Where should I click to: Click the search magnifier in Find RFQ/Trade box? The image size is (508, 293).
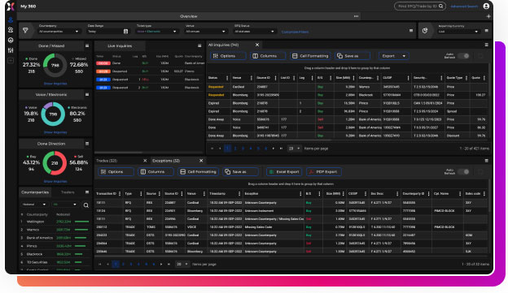(x=441, y=6)
